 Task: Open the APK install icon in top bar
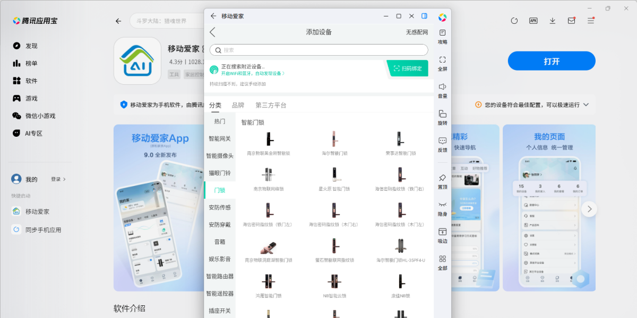(x=533, y=21)
